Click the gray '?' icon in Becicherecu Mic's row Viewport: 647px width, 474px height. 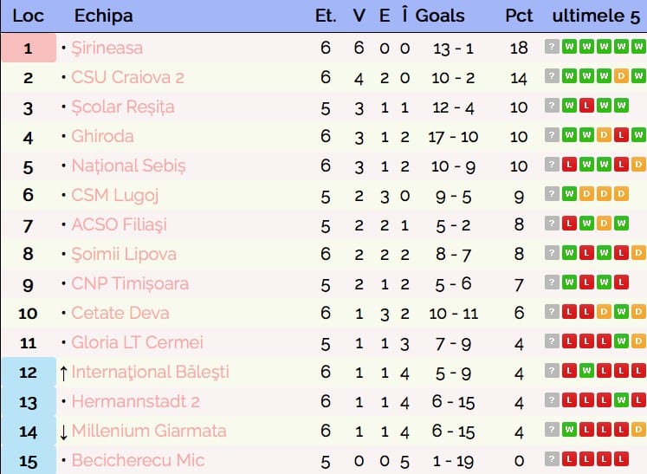pos(551,460)
